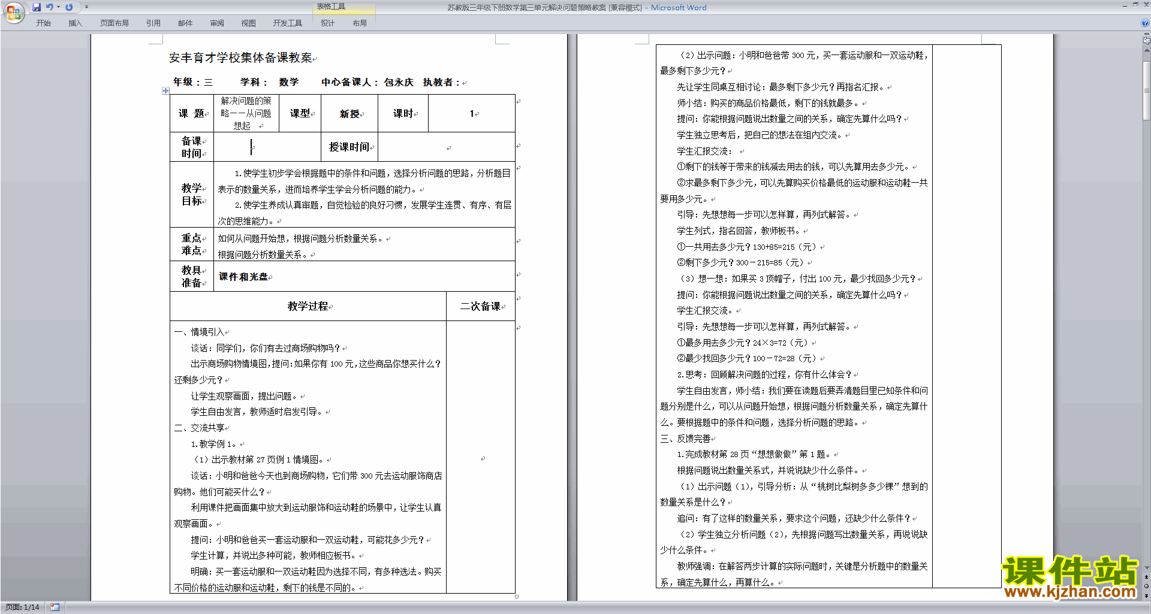Open the Office button menu
Screen dimensions: 1151x614
[x=13, y=11]
